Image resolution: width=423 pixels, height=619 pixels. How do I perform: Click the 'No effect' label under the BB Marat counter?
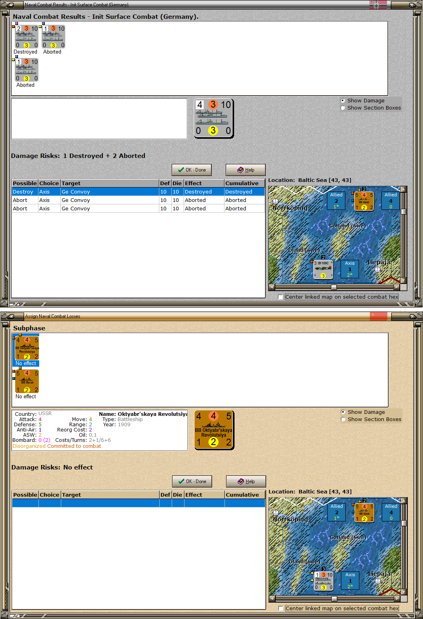(26, 397)
